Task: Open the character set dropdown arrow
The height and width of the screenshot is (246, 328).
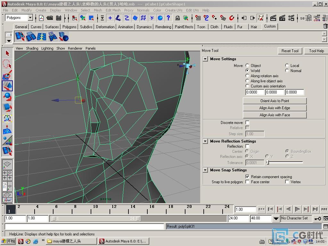Action: click(x=276, y=218)
